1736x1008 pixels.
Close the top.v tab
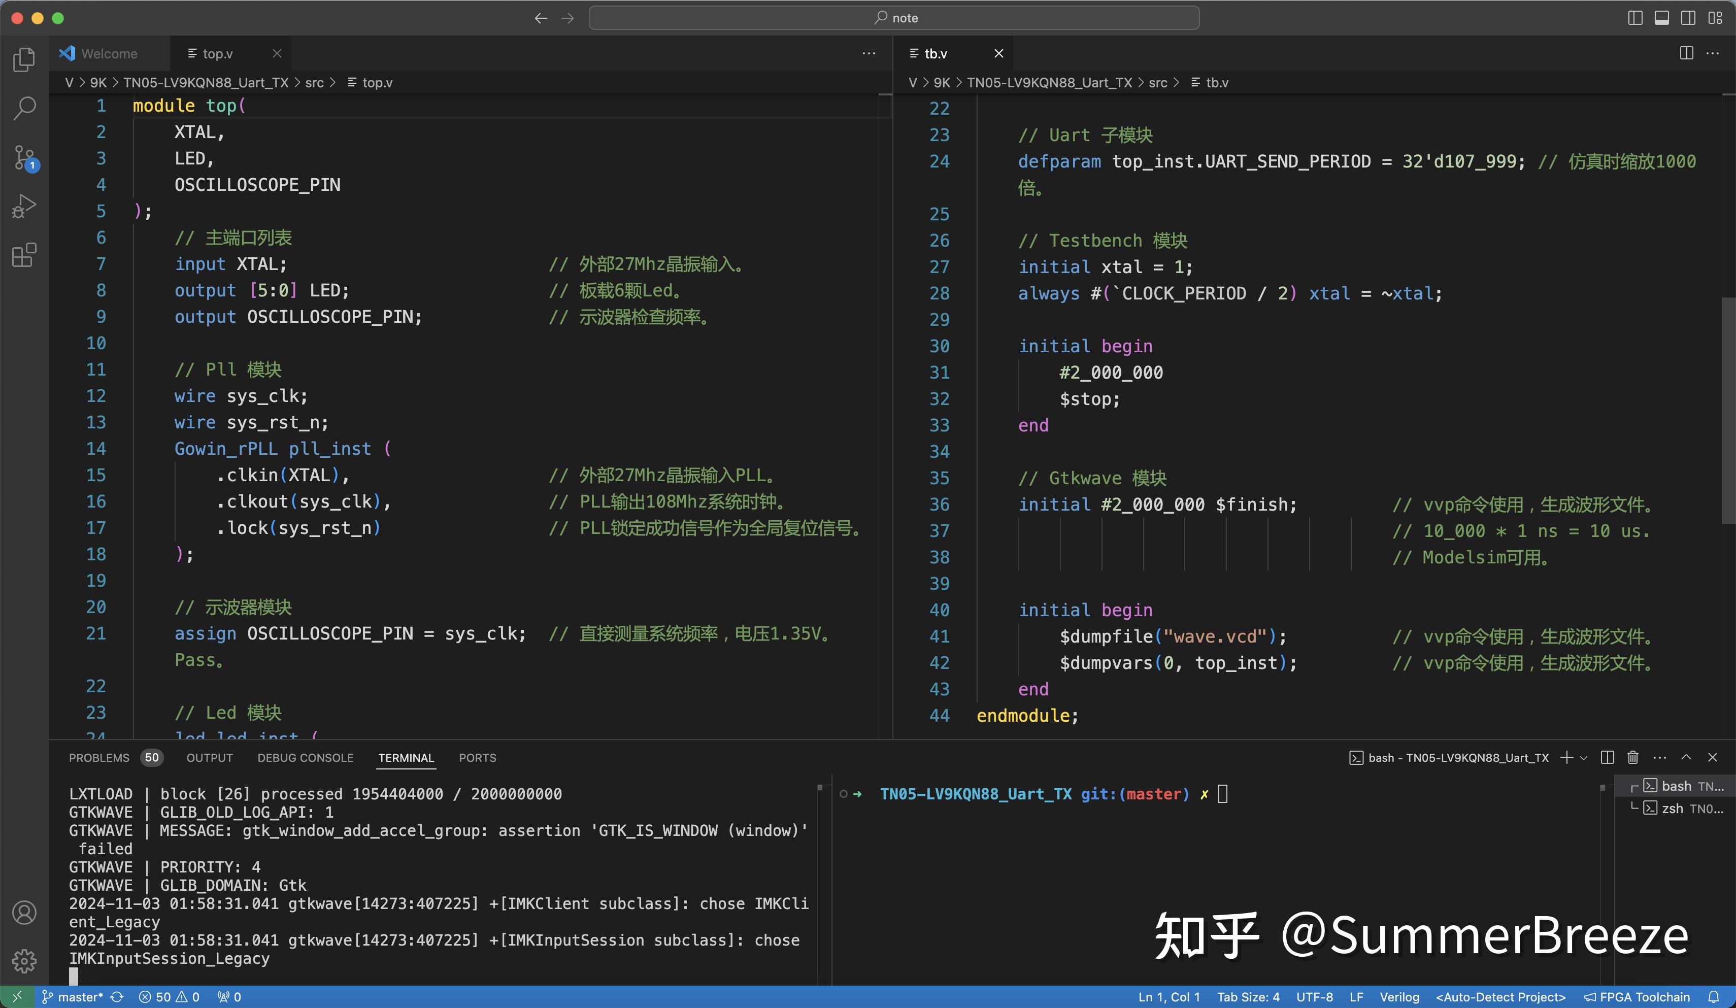(x=277, y=53)
